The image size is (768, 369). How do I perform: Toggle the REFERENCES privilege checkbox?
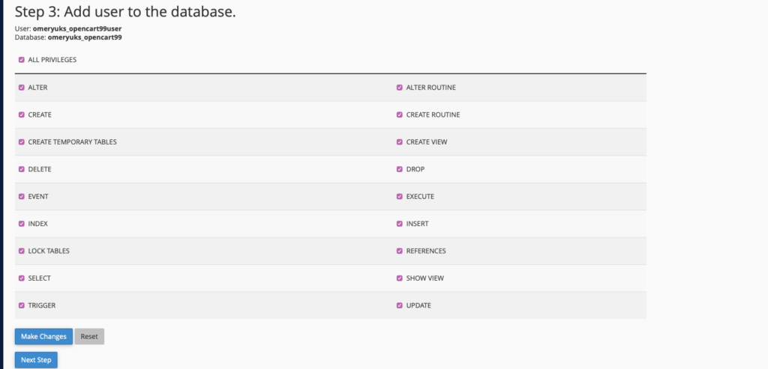click(400, 251)
